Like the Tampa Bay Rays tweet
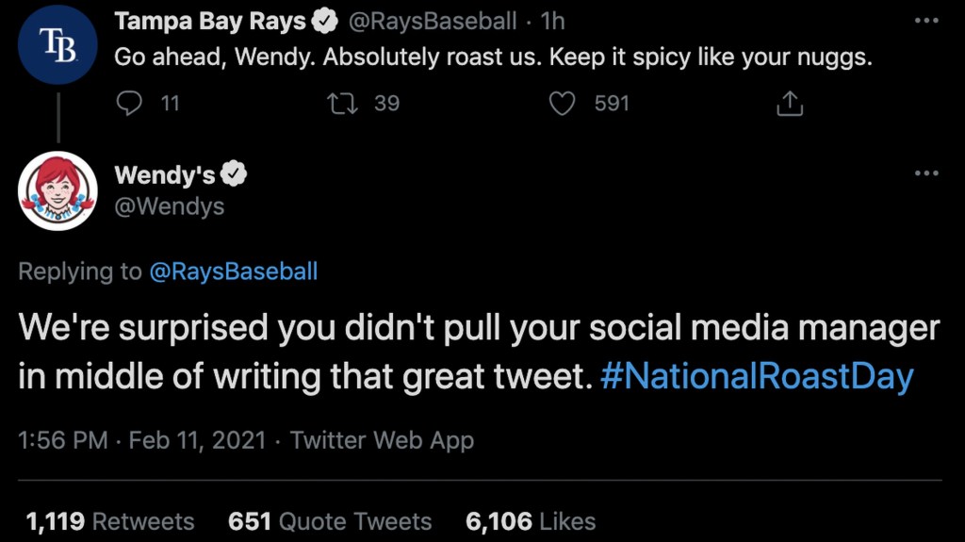965x542 pixels. 563,103
